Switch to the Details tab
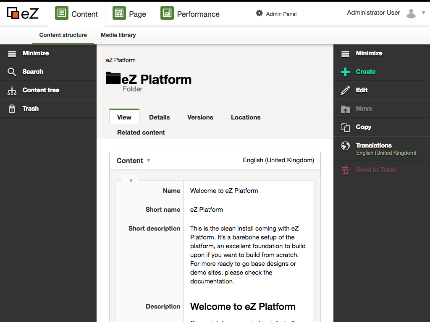Image resolution: width=430 pixels, height=322 pixels. 159,117
